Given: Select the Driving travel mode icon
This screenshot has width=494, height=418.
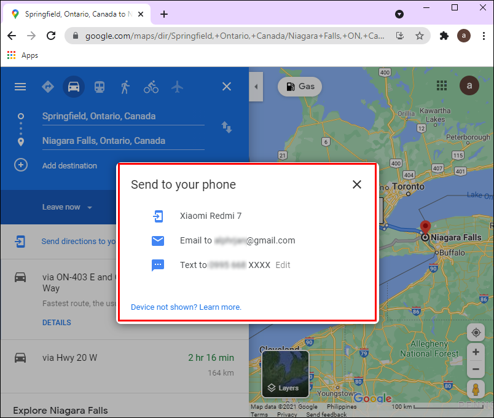Looking at the screenshot, I should pos(74,87).
